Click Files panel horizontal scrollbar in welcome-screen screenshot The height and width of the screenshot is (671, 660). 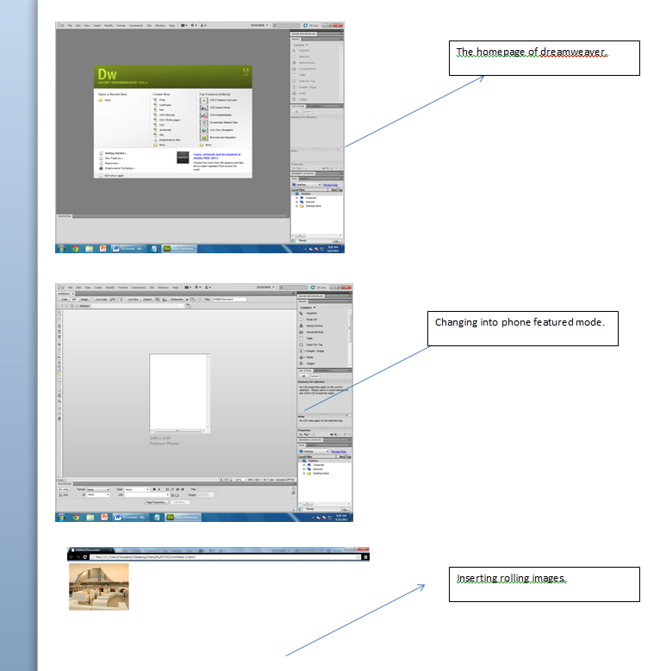pyautogui.click(x=316, y=235)
